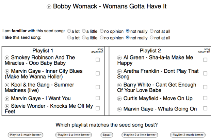Play Aretha Franklin Dont Play That Song

[119, 71]
